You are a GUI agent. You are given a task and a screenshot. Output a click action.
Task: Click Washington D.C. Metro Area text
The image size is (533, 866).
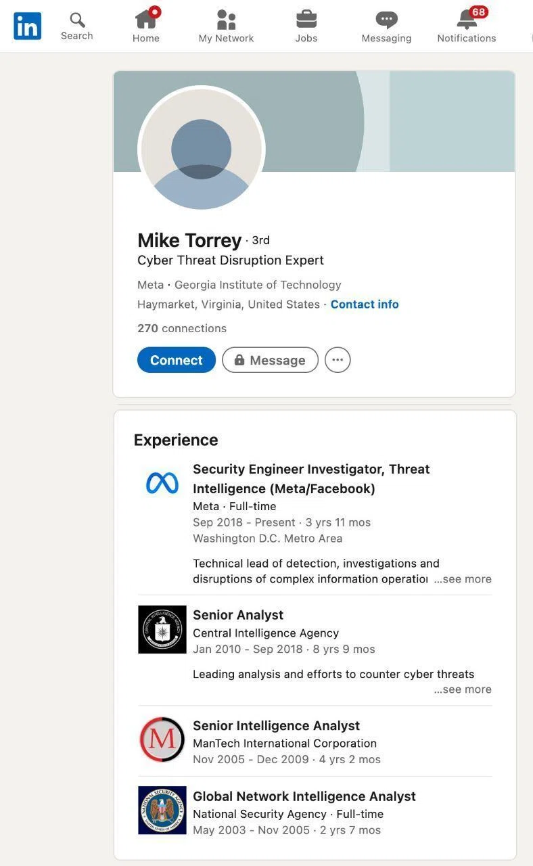tap(268, 539)
